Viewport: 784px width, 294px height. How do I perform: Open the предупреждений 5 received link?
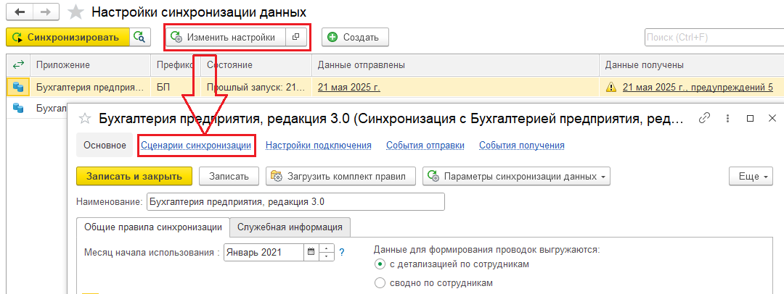tap(698, 88)
